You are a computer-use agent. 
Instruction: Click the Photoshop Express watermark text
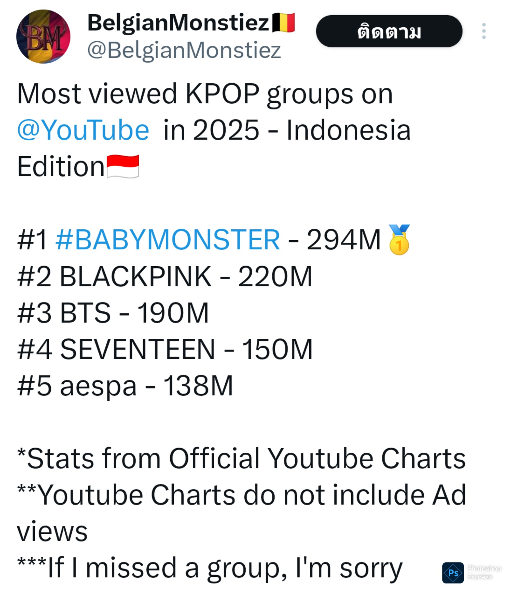484,573
